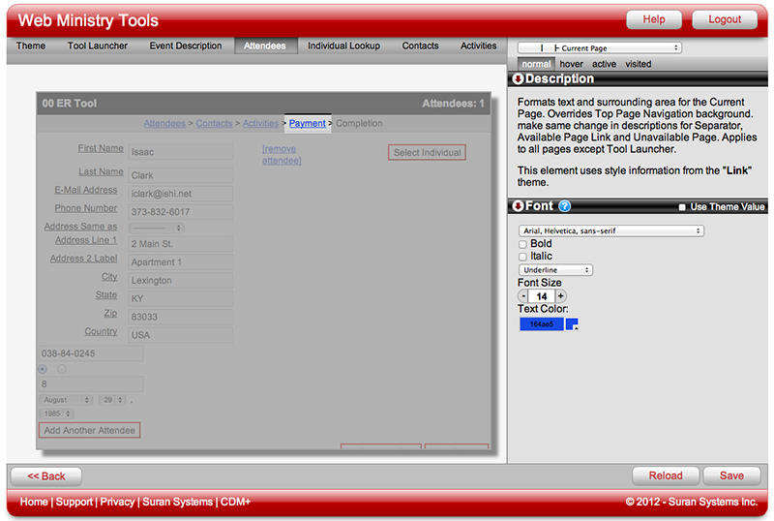This screenshot has width=774, height=521.
Task: Open the Support footer link
Action: click(x=74, y=502)
